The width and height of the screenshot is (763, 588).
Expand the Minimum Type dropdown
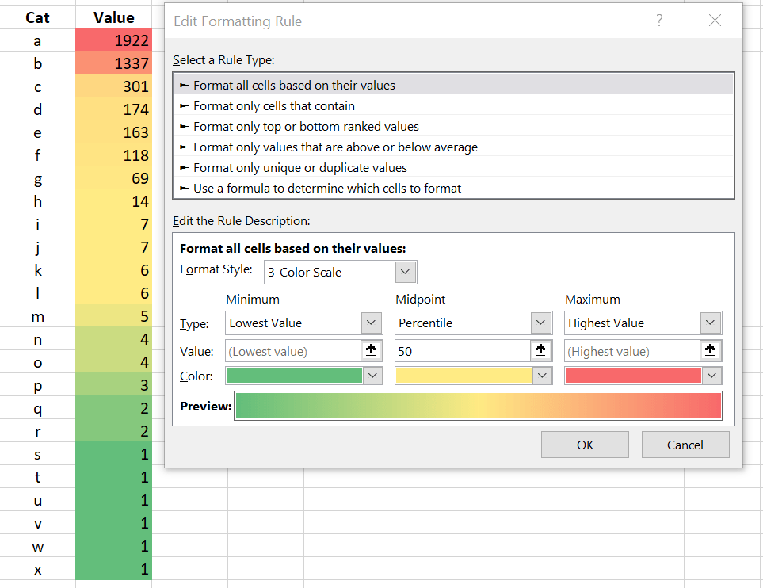point(371,323)
